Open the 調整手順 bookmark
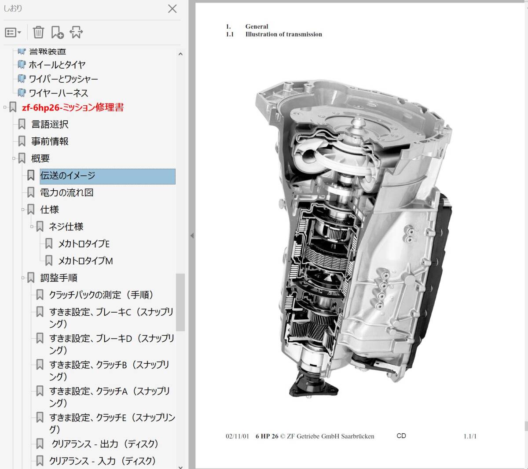The height and width of the screenshot is (469, 528). (x=59, y=278)
